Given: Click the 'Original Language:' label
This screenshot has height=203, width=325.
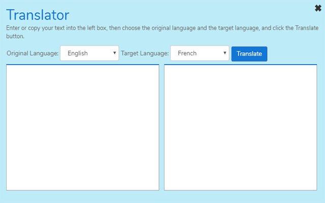Looking at the screenshot, I should [32, 53].
